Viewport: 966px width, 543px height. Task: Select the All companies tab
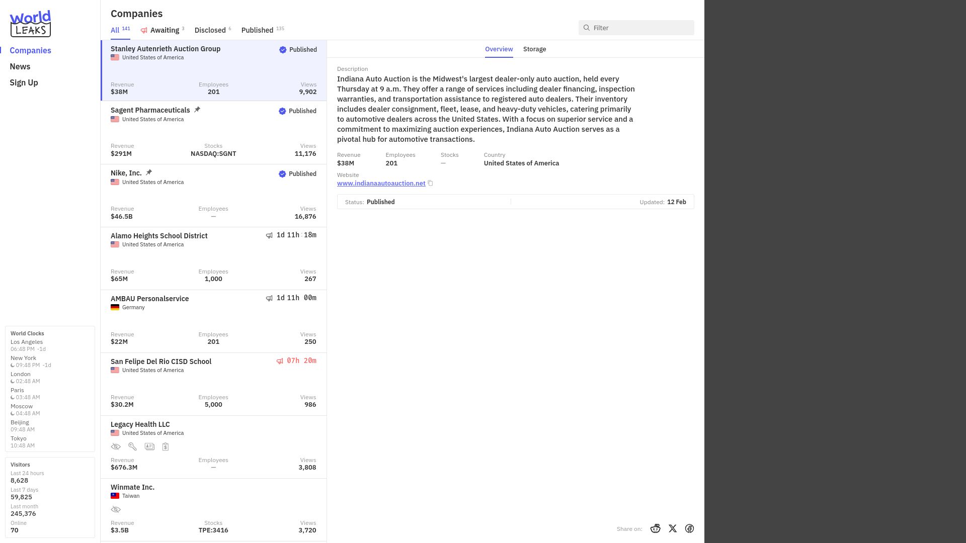(120, 30)
